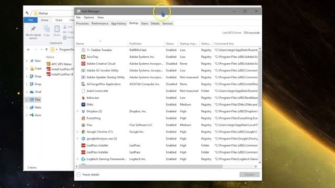
Task: Click the vertical scrollbar down arrow
Action: 260,162
